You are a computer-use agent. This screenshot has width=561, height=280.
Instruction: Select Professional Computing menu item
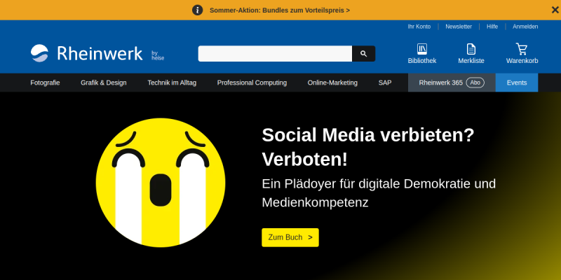click(252, 83)
